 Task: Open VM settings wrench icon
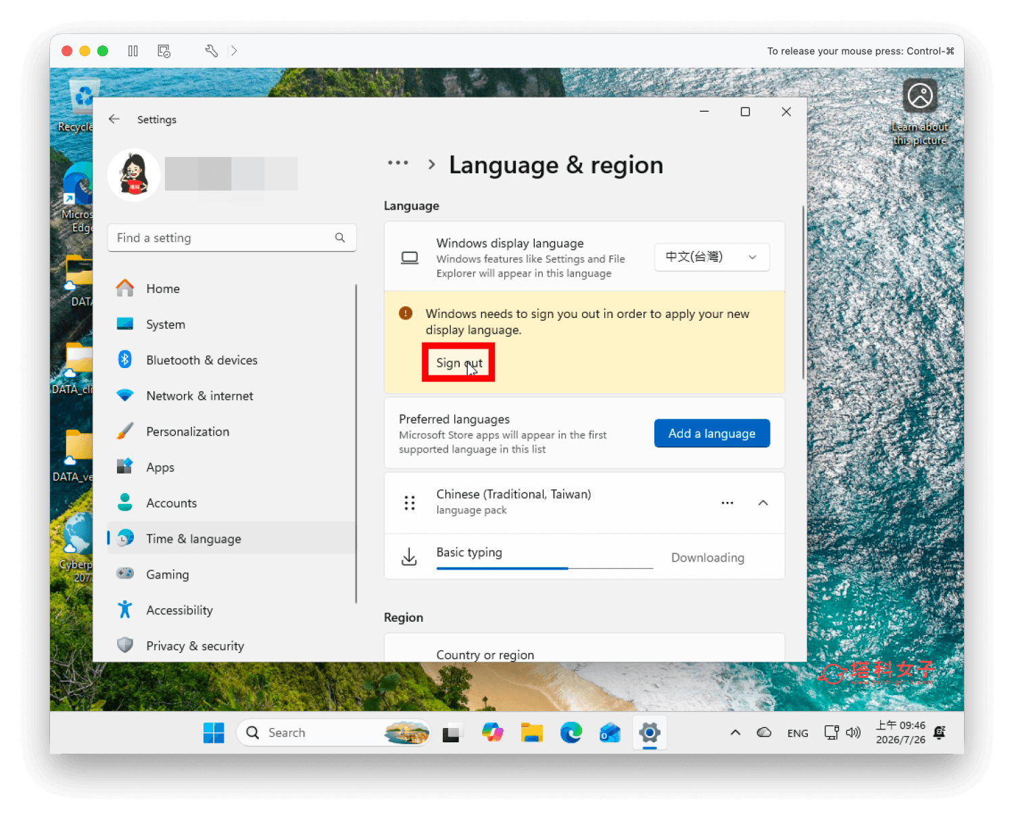pos(212,51)
